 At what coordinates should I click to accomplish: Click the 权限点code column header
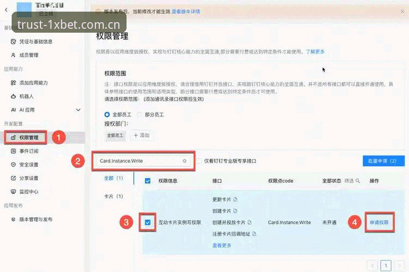click(x=281, y=181)
